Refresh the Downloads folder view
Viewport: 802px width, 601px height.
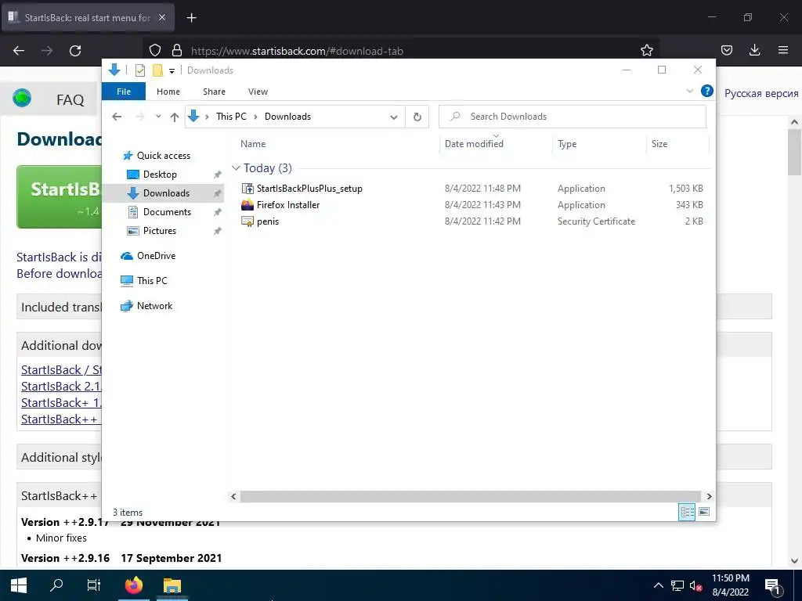coord(417,117)
